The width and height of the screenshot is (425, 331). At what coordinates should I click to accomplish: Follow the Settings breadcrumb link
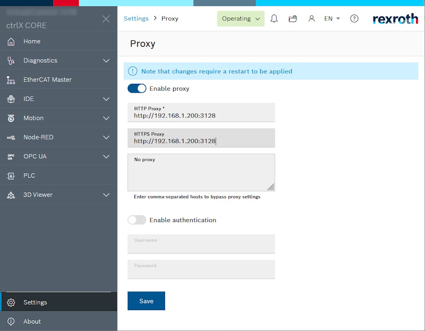[136, 18]
